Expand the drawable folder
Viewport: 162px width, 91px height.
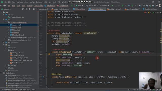pos(6,48)
